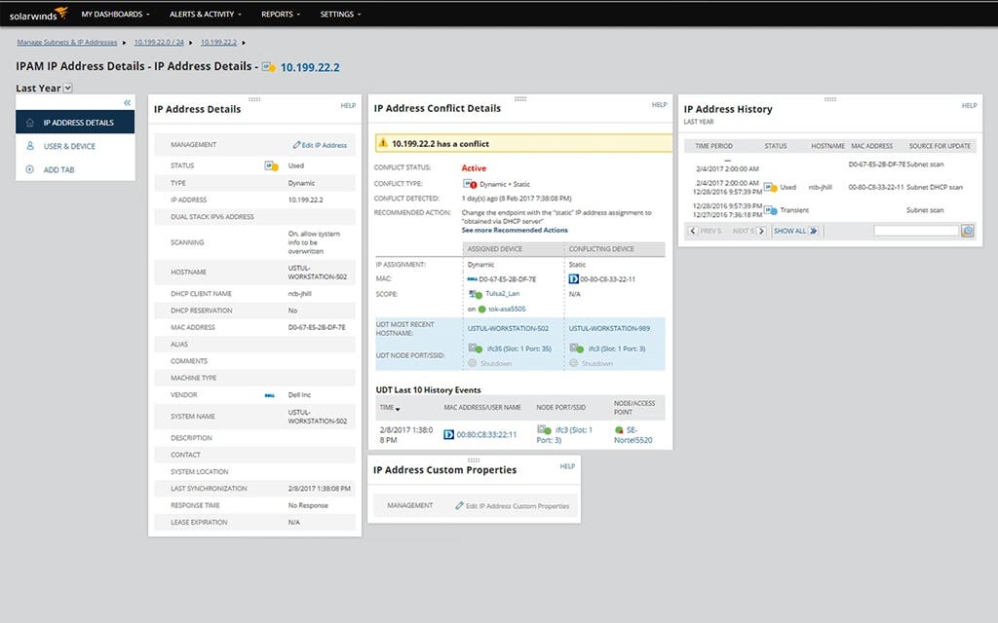
Task: Click the search magnifier in IP Address History
Action: [x=967, y=230]
